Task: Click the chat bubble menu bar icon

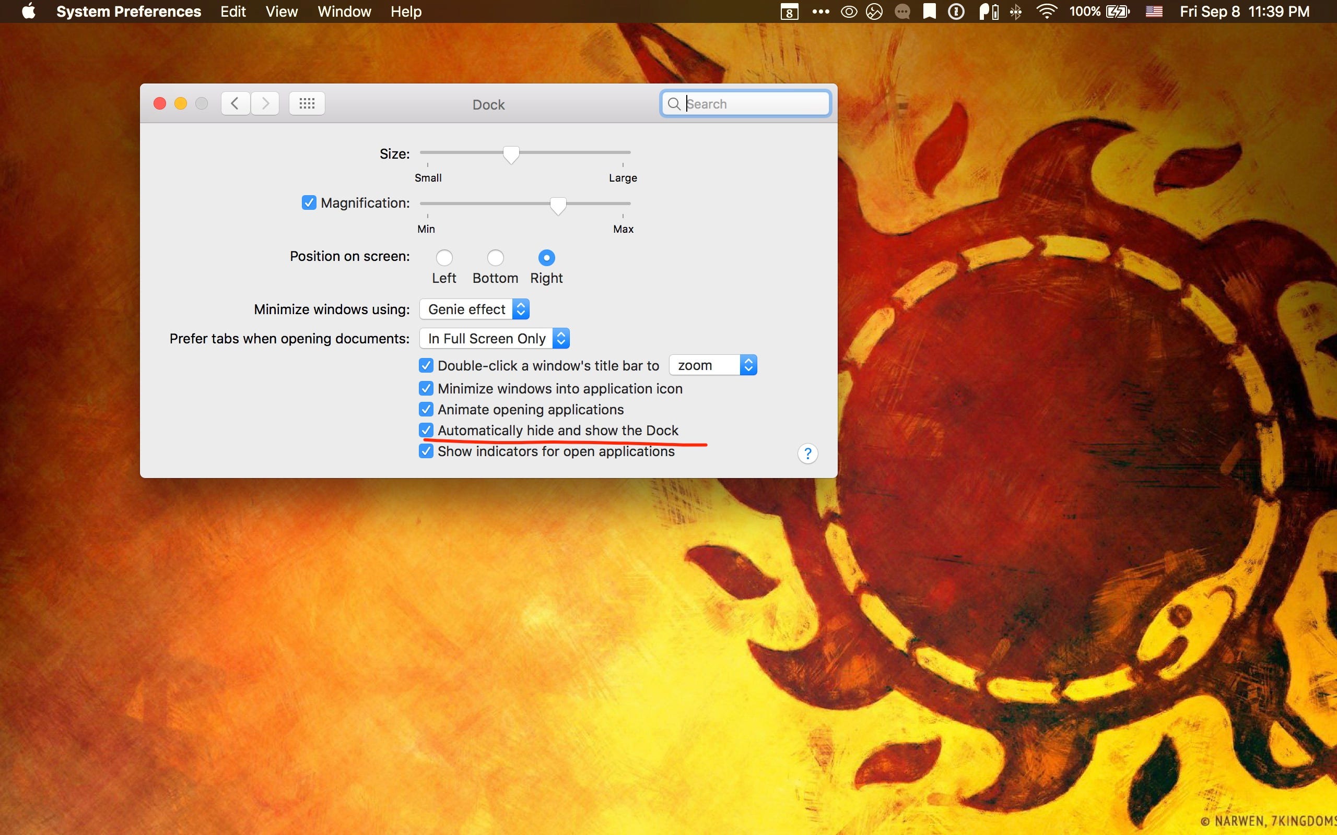Action: tap(902, 11)
